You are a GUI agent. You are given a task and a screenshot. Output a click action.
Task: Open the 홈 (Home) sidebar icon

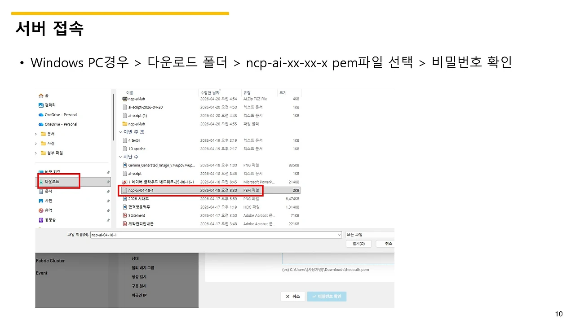[x=40, y=95]
